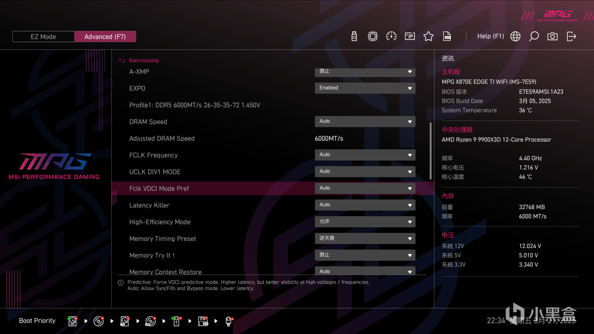Screen dimensions: 594x334
Task: Open the Memory Try It ! dropdown
Action: pos(365,255)
